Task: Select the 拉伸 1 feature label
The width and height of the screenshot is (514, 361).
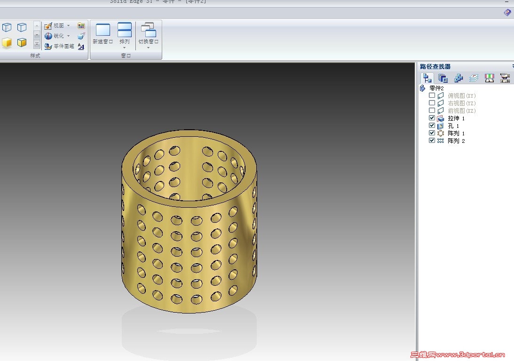Action: 456,118
